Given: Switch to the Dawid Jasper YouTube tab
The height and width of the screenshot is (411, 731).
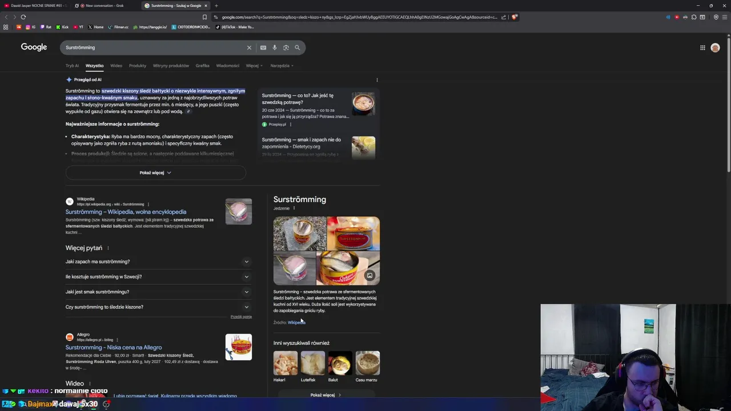Looking at the screenshot, I should pyautogui.click(x=34, y=6).
